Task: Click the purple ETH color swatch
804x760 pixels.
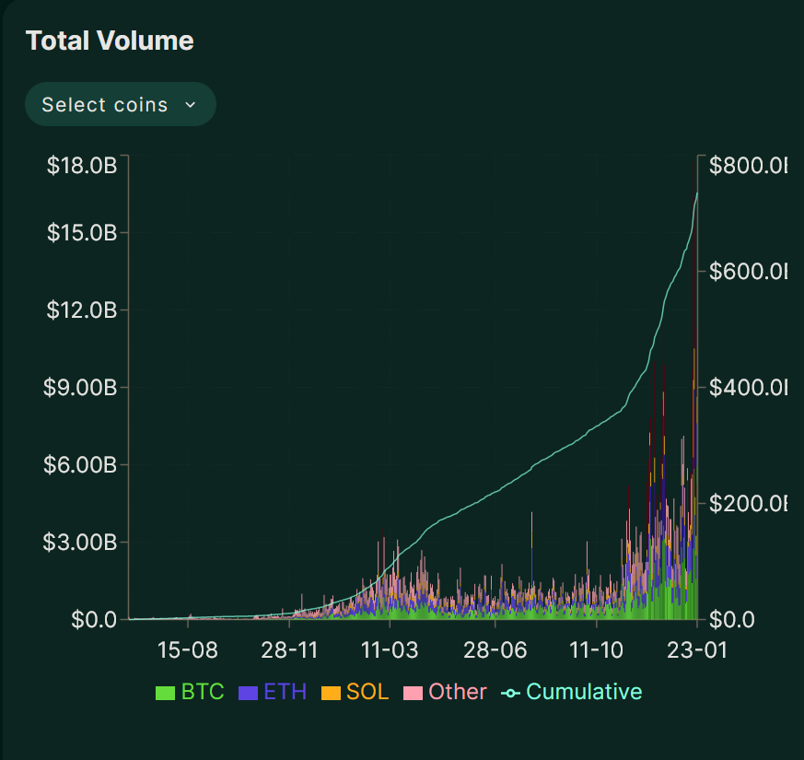Action: 248,694
